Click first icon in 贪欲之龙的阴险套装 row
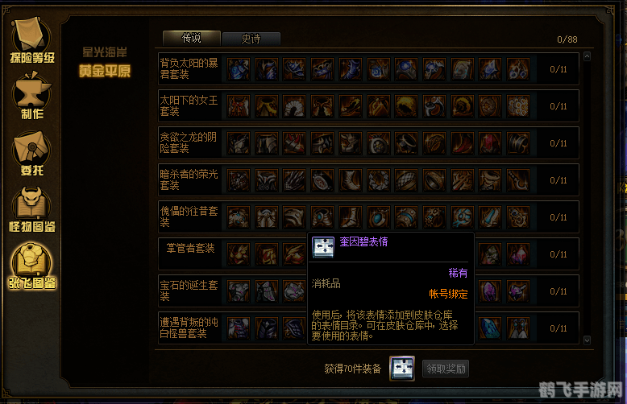Viewport: 627px width, 404px height. point(239,143)
